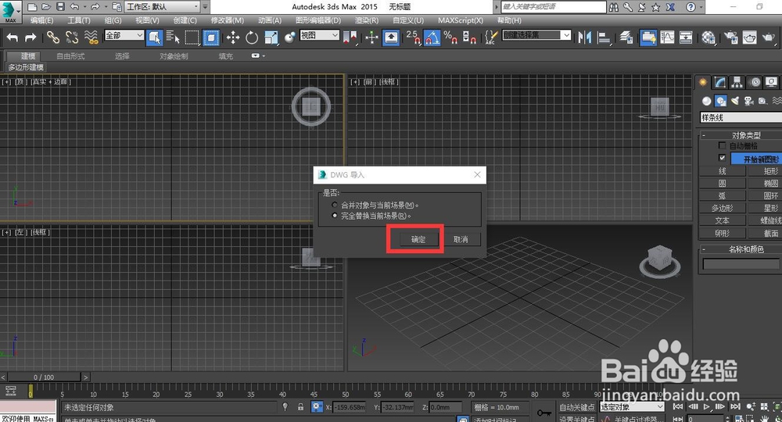Click Edit Named Selection Sets icon
This screenshot has width=782, height=422.
491,38
